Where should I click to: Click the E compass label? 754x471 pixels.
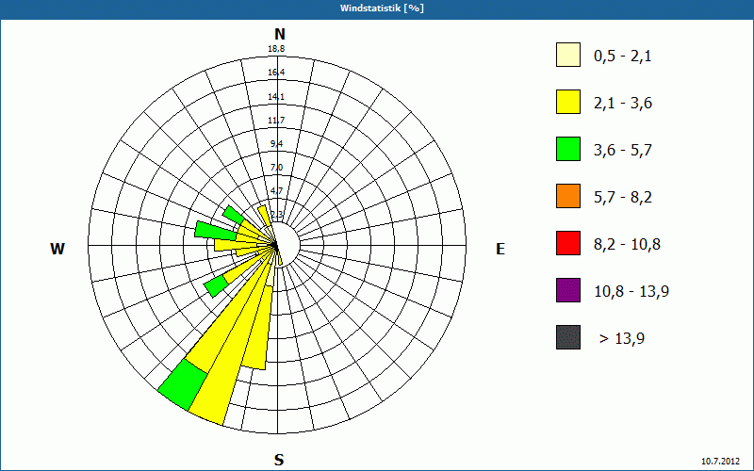(x=500, y=249)
